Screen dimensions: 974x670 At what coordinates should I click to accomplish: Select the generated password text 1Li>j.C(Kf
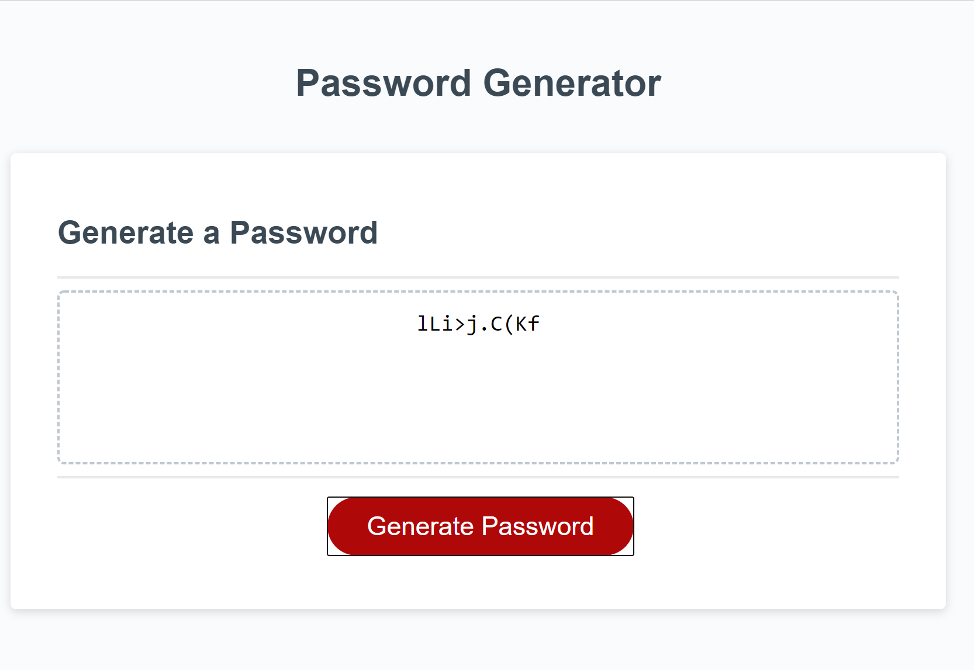[478, 324]
